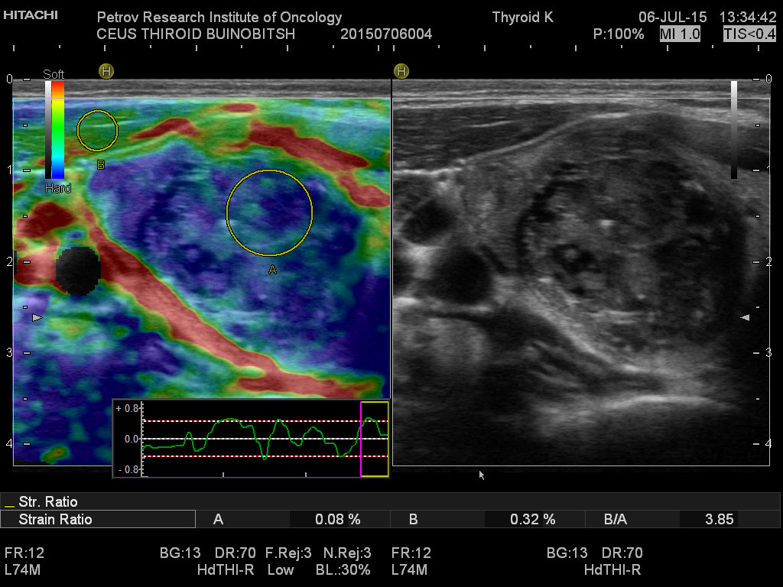Click the yellow H marker above elastogram
The image size is (783, 587).
106,71
